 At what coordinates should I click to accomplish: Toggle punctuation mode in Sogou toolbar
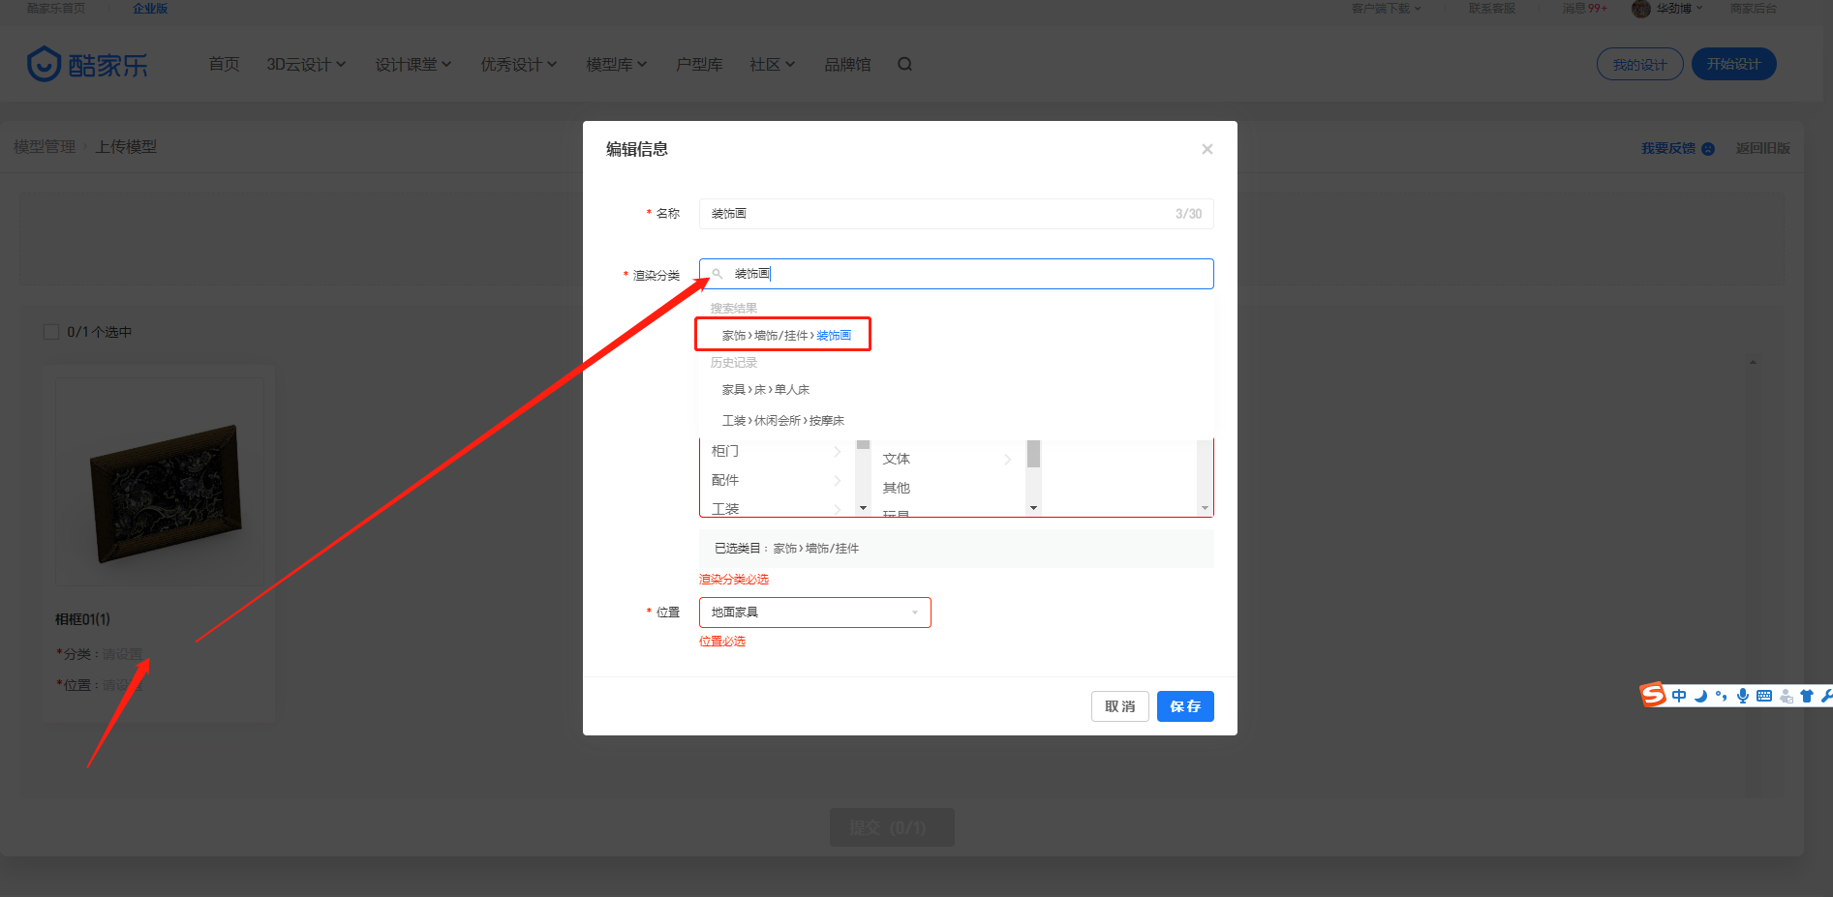click(x=1720, y=696)
